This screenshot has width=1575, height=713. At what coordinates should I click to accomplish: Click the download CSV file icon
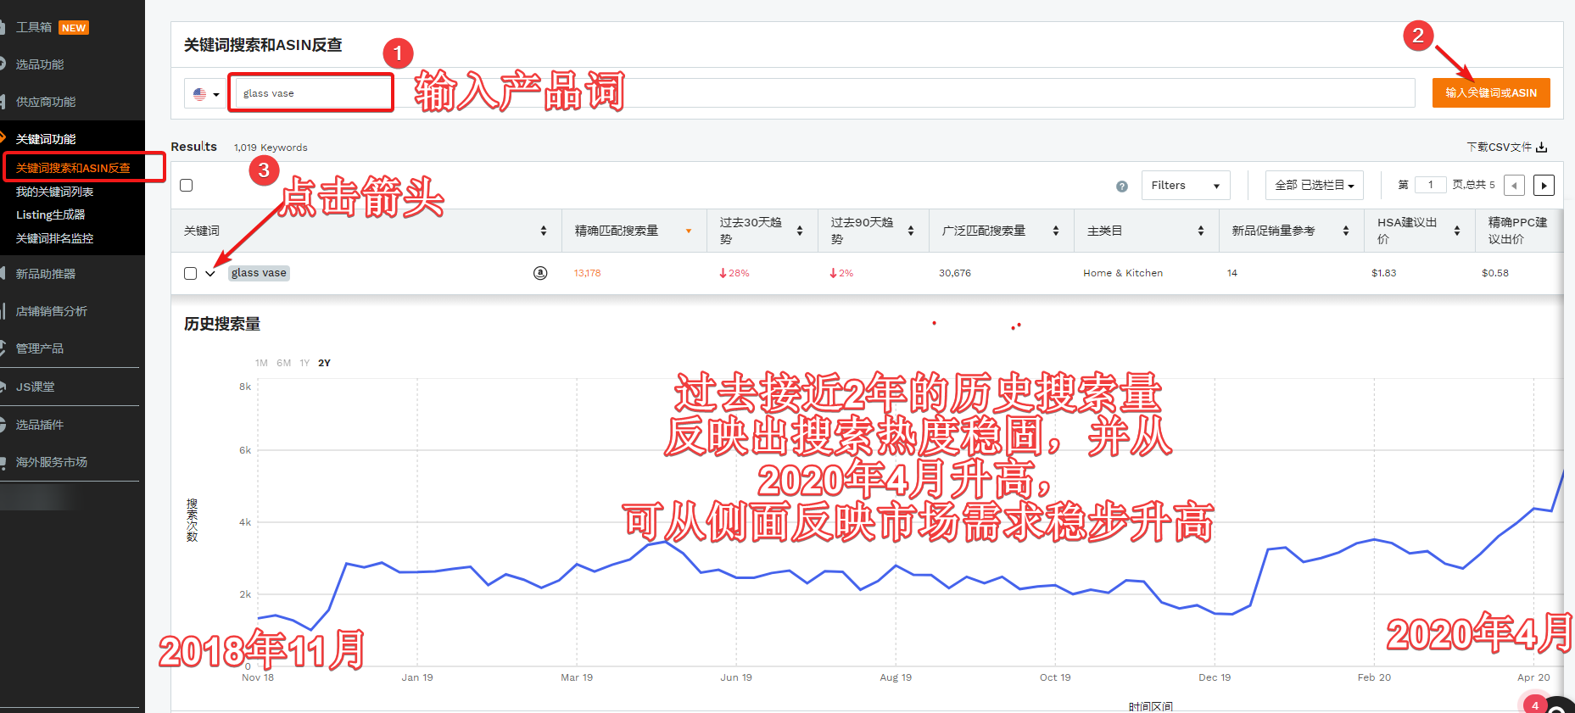(1541, 148)
